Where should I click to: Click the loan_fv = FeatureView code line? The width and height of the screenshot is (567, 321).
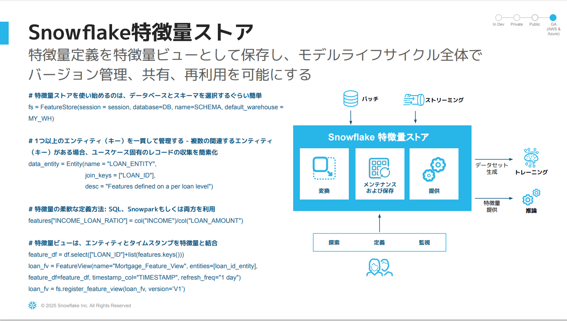coord(143,266)
